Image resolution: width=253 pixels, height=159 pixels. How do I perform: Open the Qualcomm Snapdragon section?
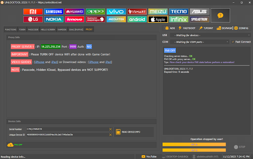[95, 19]
